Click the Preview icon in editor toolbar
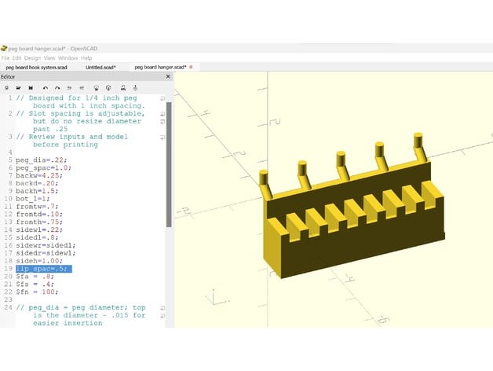Screen dimensions: 493x371 click(x=97, y=88)
